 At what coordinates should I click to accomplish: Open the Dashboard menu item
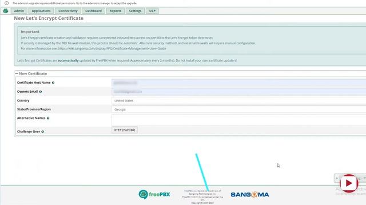93,11
